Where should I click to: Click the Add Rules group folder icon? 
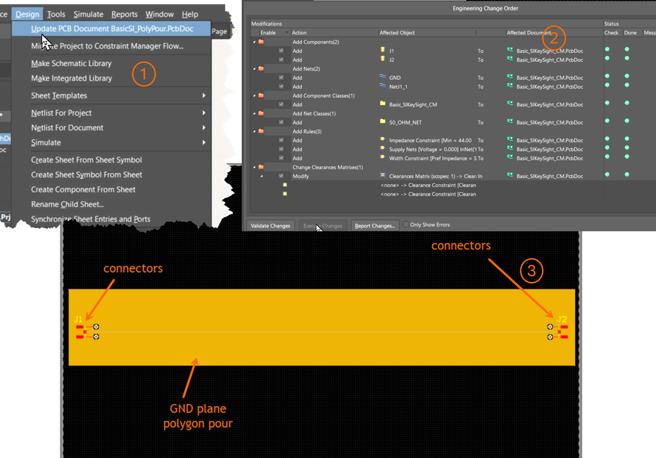pyautogui.click(x=261, y=131)
